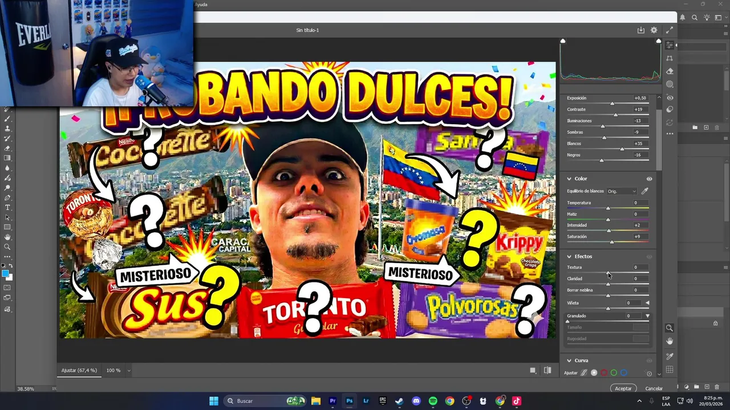
Task: Click Ajustar (67,4 %) fit button
Action: (79, 371)
